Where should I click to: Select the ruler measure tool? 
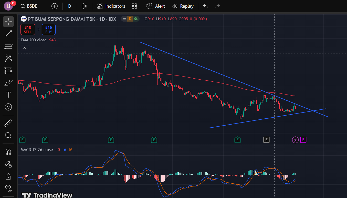tap(8, 123)
